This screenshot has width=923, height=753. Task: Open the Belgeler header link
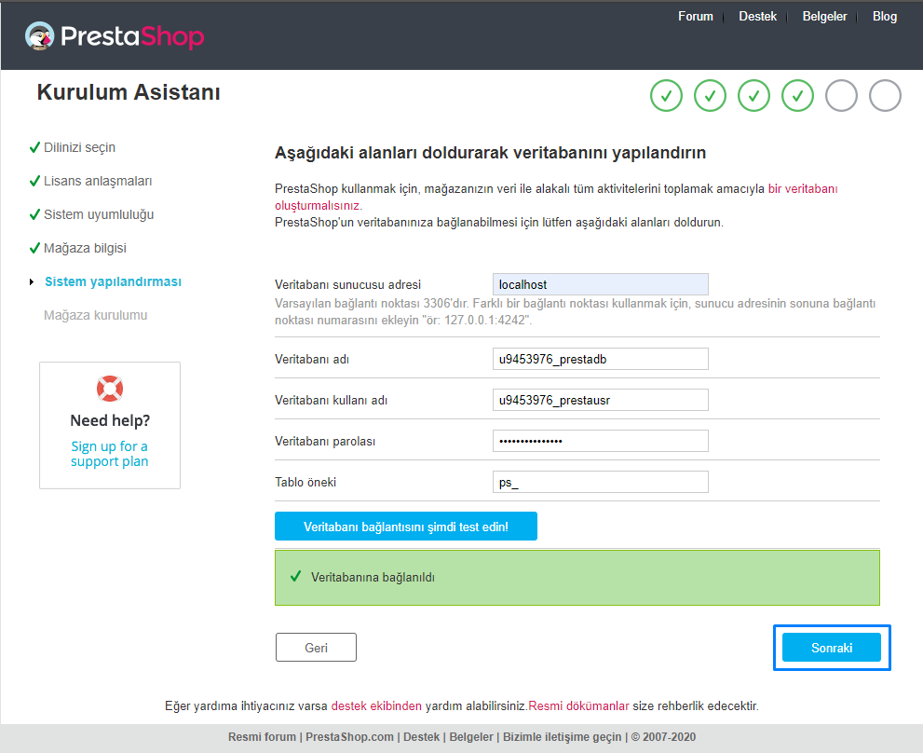tap(824, 17)
